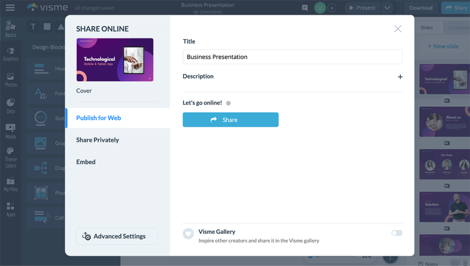The height and width of the screenshot is (266, 470).
Task: Open Advanced Settings
Action: [x=117, y=236]
